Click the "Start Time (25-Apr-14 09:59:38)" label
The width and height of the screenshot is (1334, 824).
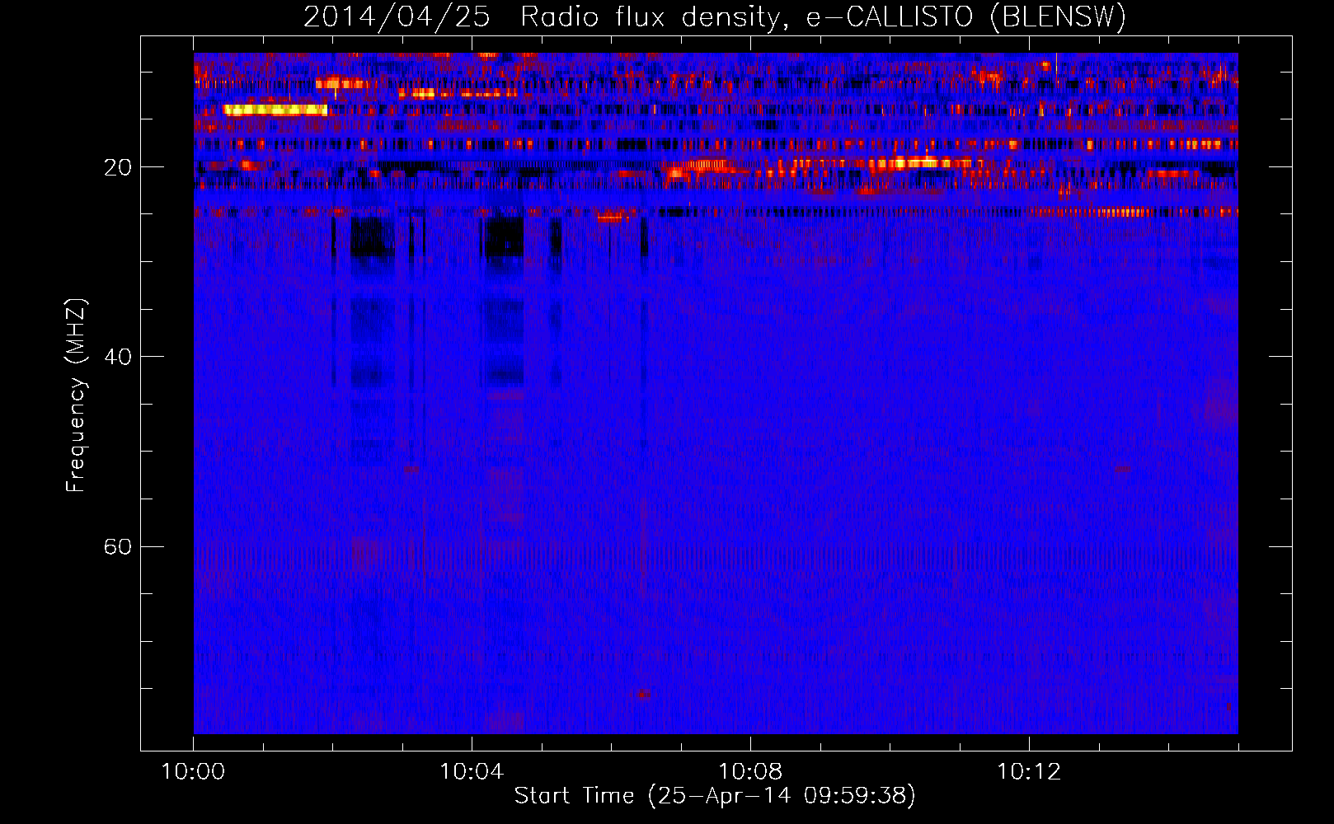pos(715,796)
